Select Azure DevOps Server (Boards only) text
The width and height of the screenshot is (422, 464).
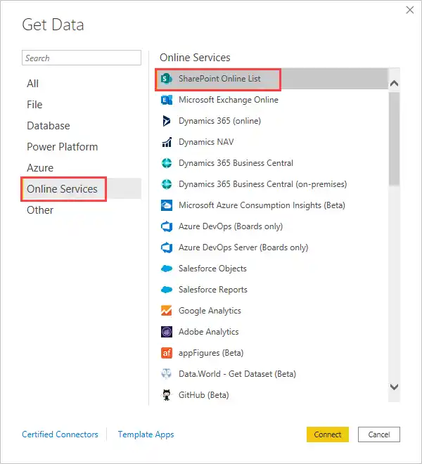click(x=243, y=247)
